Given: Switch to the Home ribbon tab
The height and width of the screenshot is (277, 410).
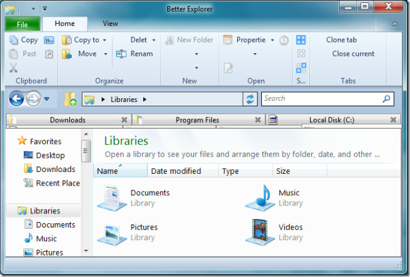Looking at the screenshot, I should 65,24.
